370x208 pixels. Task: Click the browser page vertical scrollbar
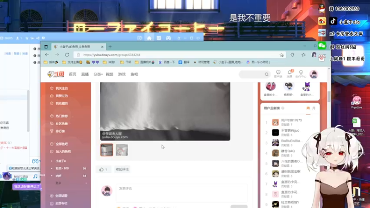pos(329,97)
